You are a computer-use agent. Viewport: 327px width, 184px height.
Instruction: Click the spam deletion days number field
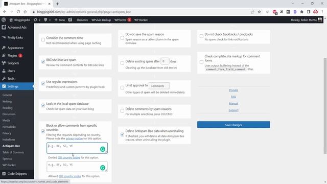(165, 61)
